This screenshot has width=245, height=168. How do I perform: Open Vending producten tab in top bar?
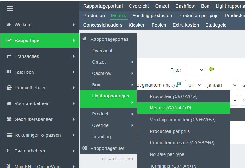(x=152, y=16)
